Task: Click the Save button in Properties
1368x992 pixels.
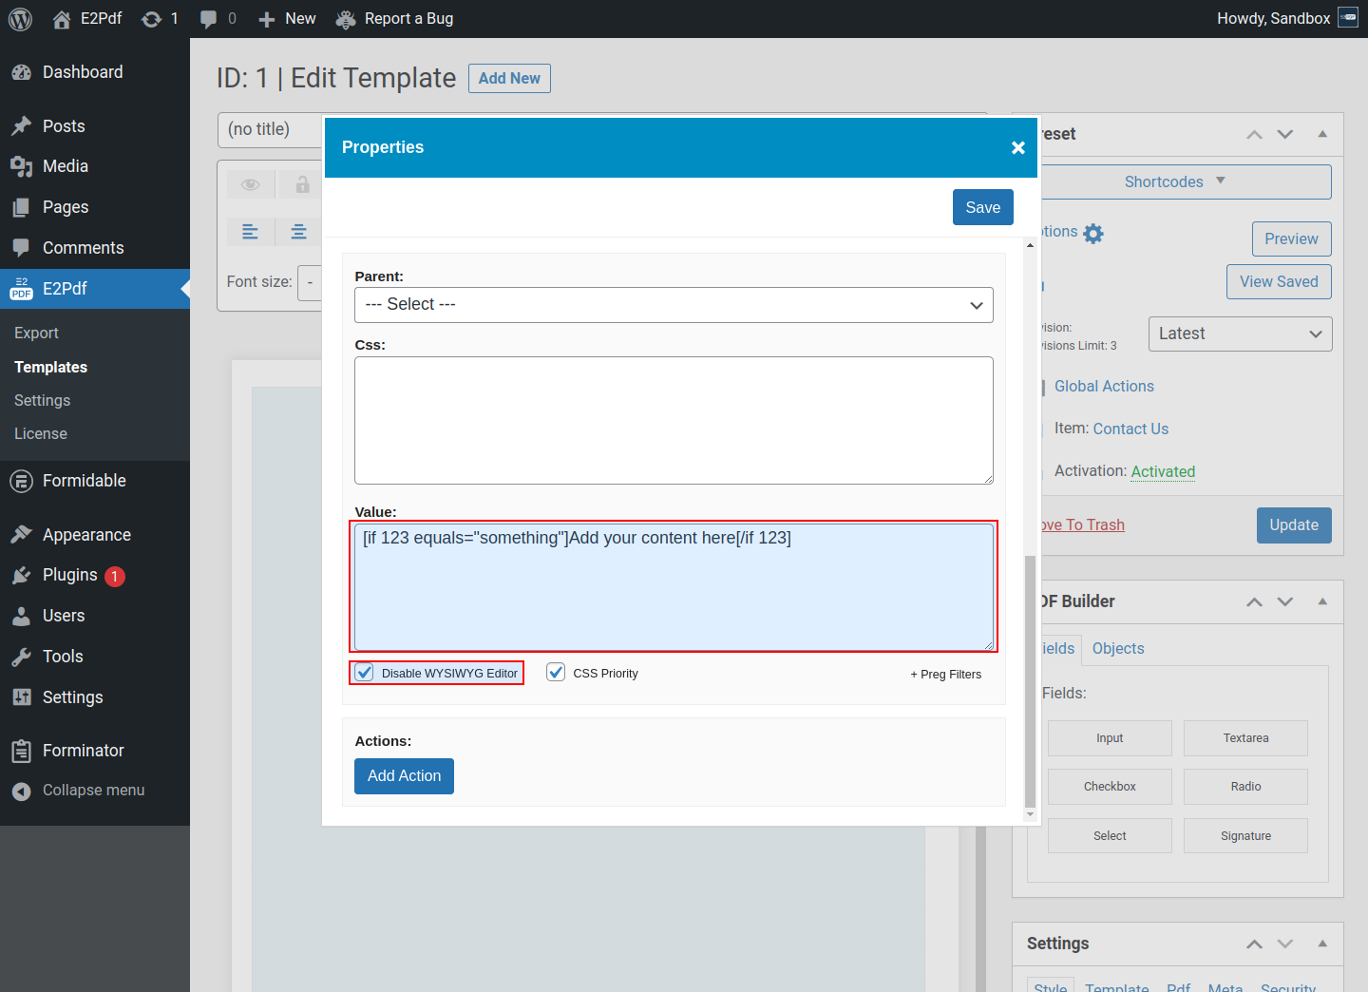Action: [x=982, y=207]
